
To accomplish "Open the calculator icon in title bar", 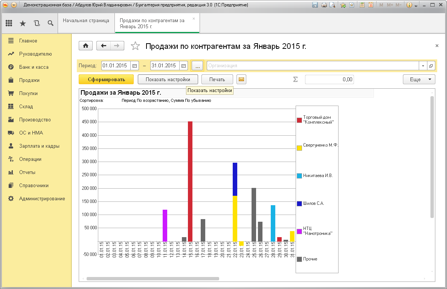I will point(362,5).
